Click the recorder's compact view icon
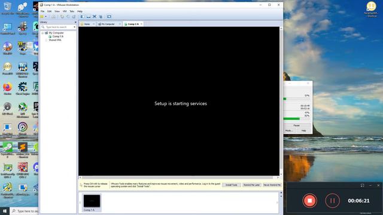The width and height of the screenshot is (383, 215). pyautogui.click(x=362, y=186)
